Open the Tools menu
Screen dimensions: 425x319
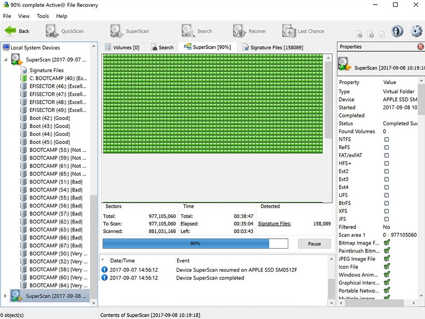point(43,16)
